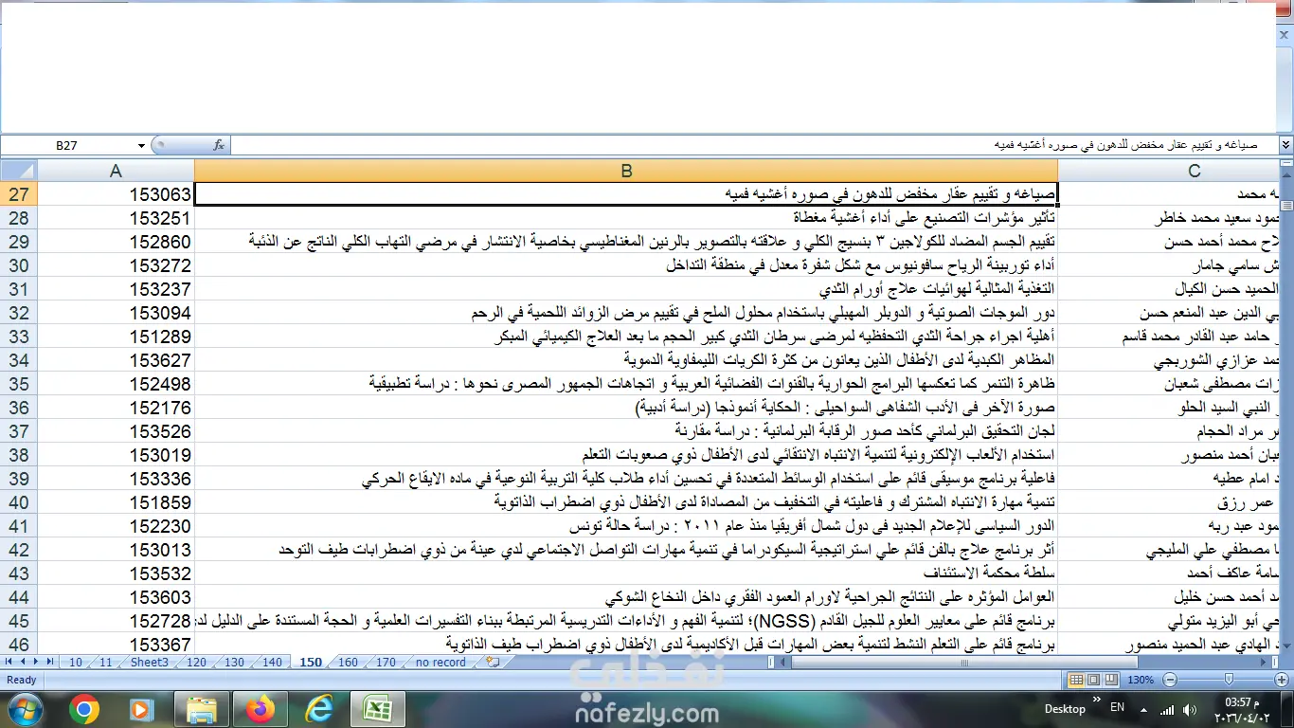Click the Name Box showing B27
Screen dimensions: 1294x728
[68, 145]
